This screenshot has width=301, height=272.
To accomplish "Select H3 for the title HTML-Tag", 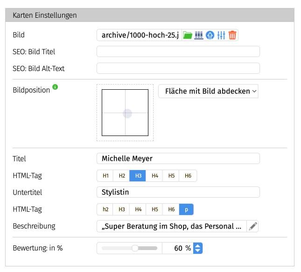I will tap(138, 176).
